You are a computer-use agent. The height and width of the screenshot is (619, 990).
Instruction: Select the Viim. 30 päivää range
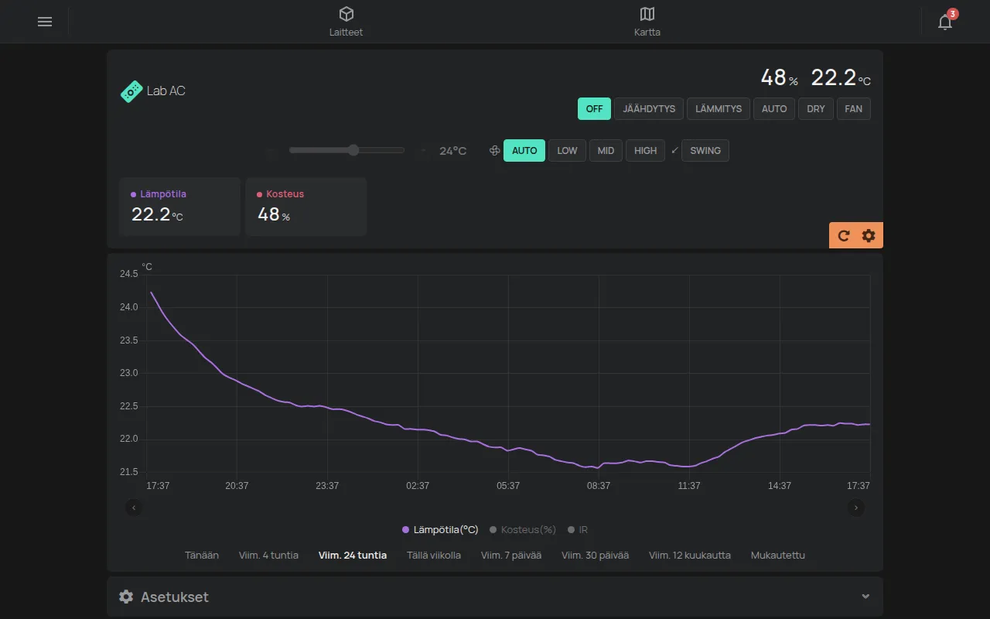(595, 556)
